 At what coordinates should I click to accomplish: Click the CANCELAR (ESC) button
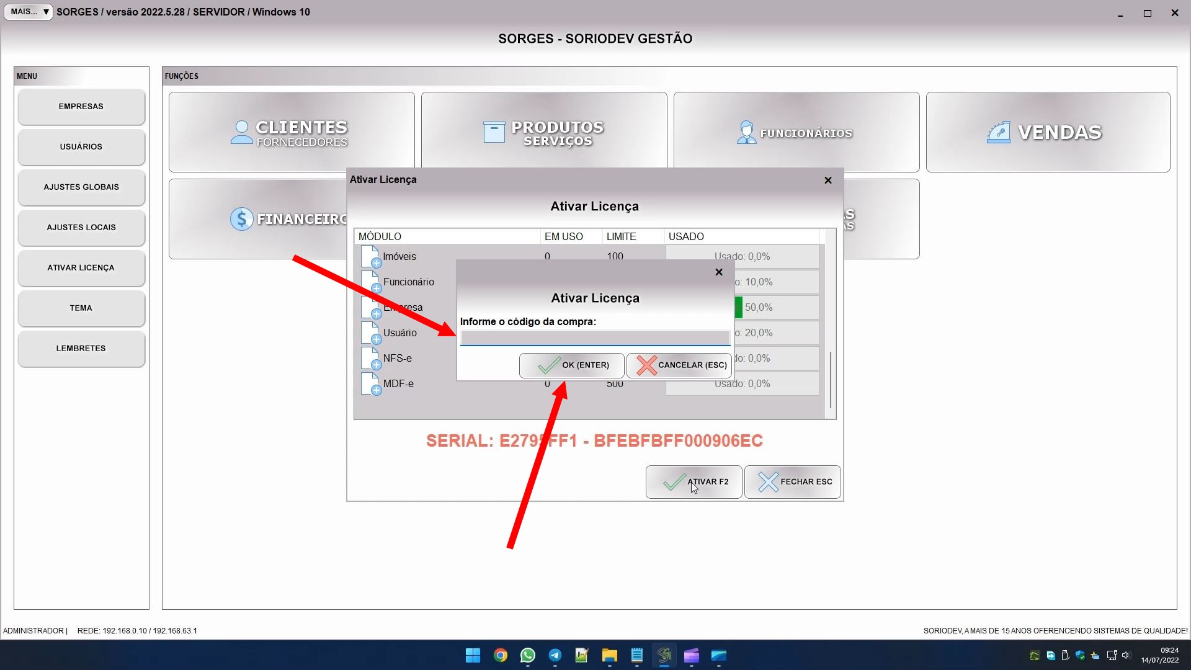(x=679, y=365)
